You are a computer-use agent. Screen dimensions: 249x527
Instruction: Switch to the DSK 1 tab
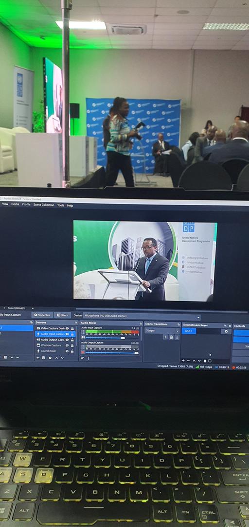(x=189, y=331)
